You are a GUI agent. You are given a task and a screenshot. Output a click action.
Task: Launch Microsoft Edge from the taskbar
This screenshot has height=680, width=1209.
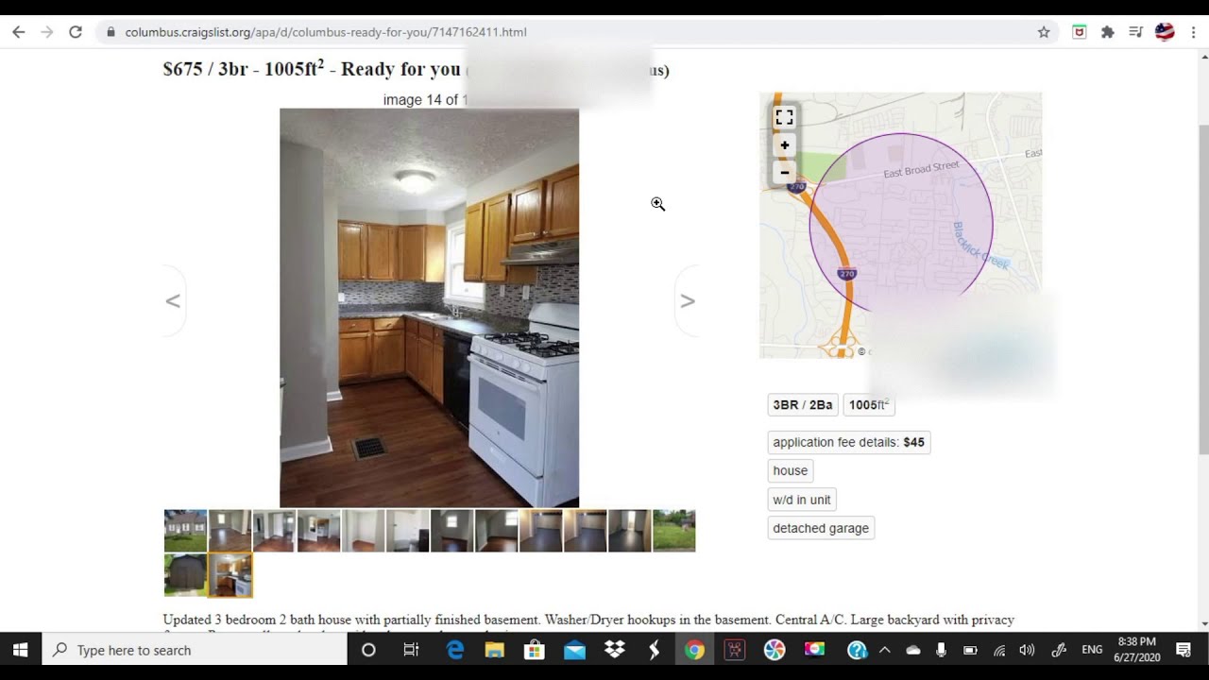click(455, 650)
